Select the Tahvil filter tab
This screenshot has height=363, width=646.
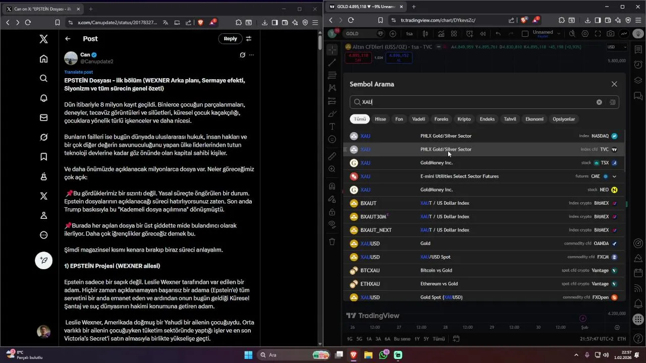point(510,119)
